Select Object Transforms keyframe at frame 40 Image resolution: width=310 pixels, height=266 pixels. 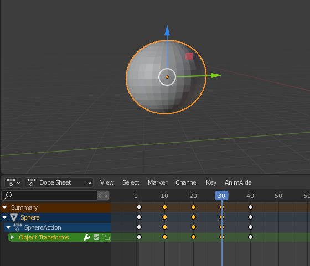pos(250,237)
